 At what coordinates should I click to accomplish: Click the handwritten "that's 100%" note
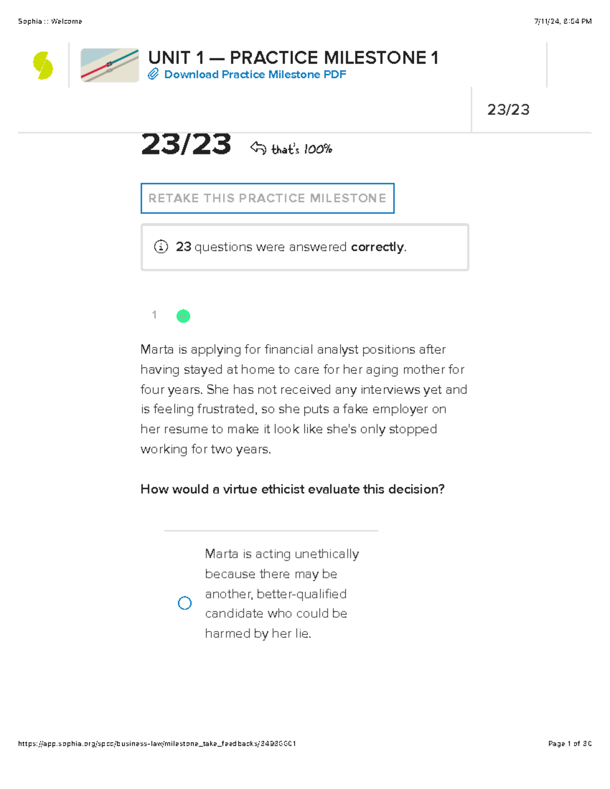(x=301, y=149)
